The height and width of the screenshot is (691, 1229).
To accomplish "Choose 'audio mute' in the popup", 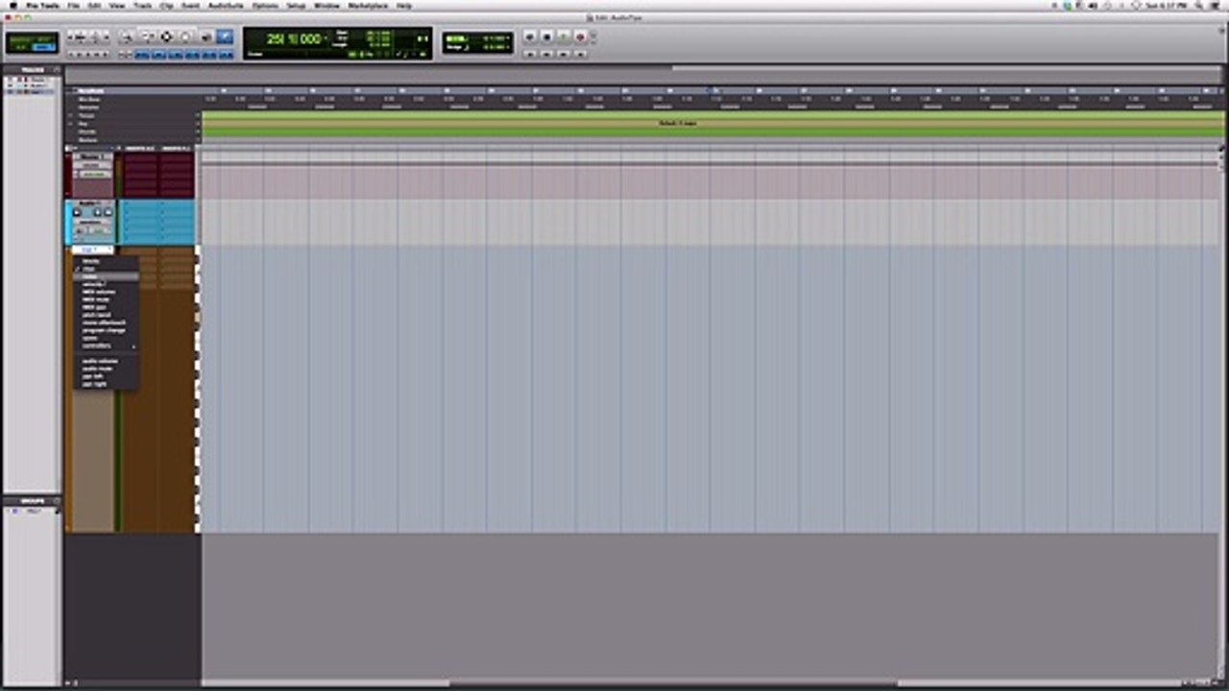I will [106, 369].
